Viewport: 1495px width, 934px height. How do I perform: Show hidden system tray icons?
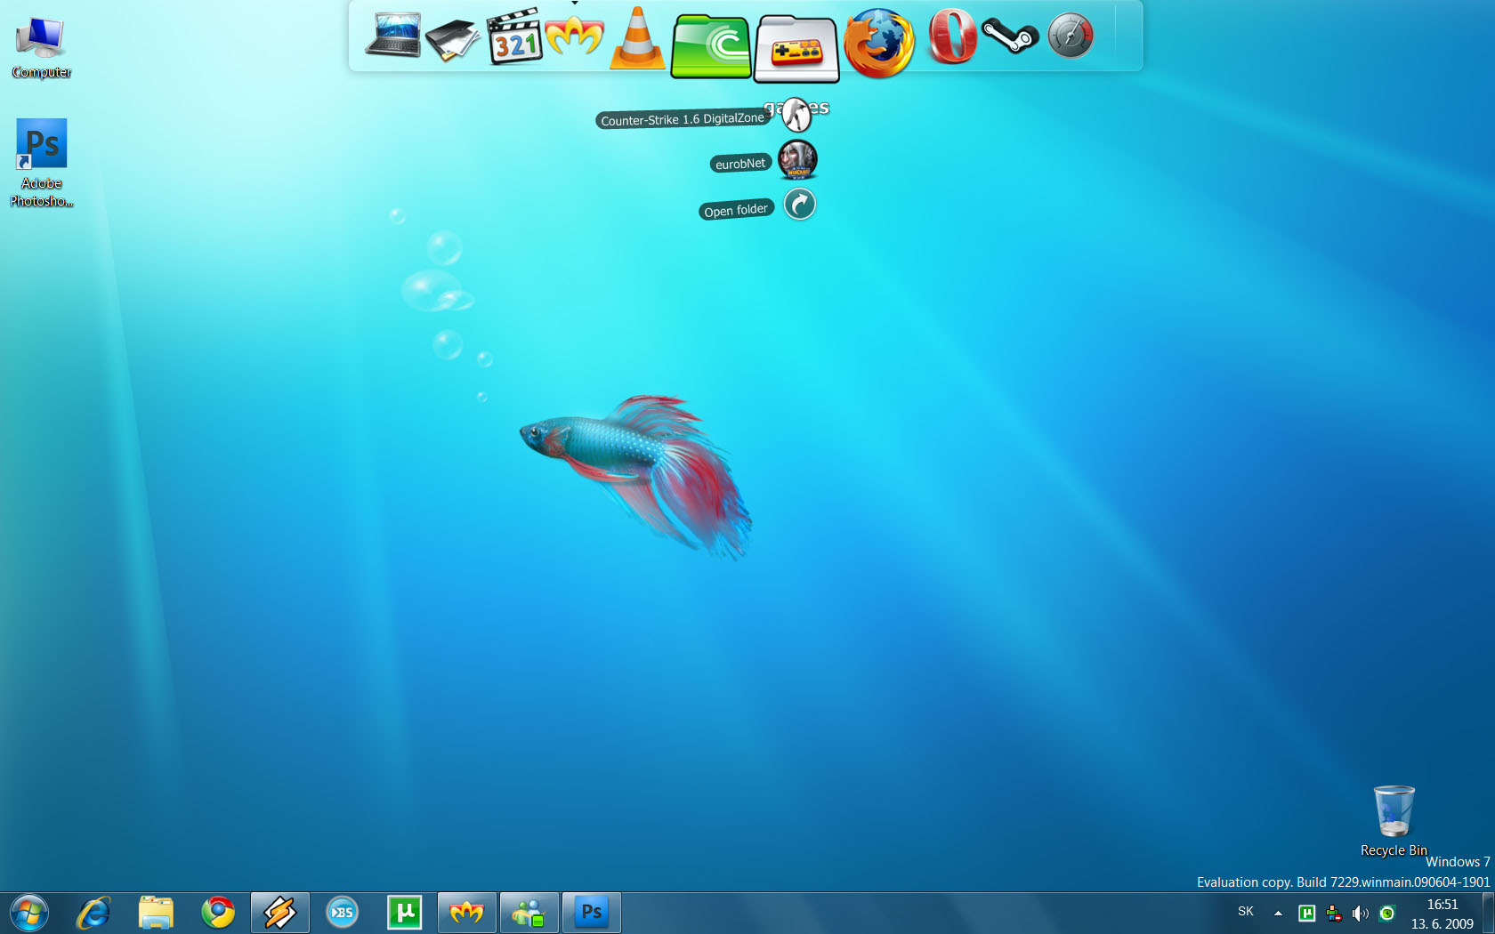coord(1278,913)
